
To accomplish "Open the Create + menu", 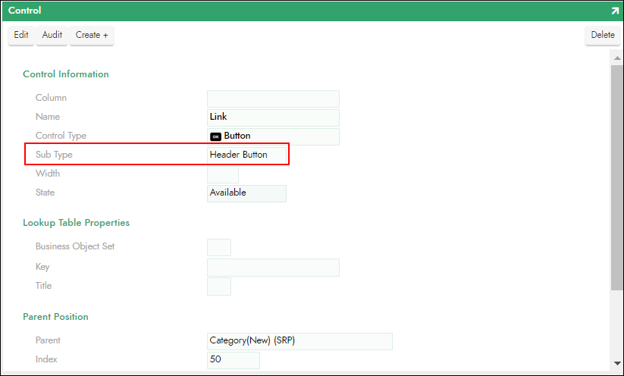I will pos(92,35).
